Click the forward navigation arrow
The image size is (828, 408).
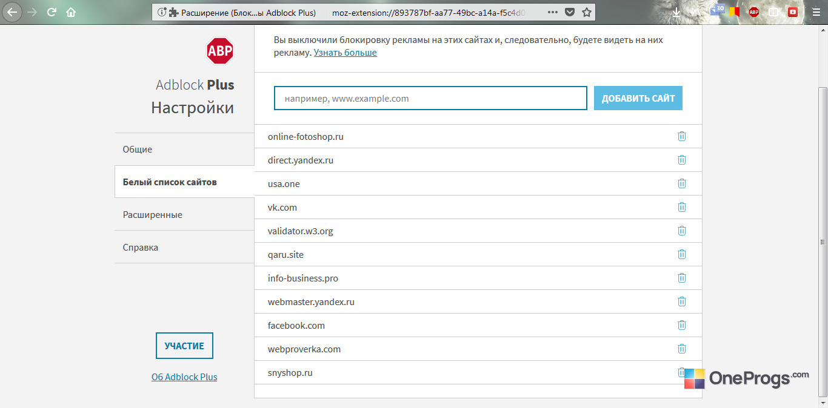tap(32, 12)
